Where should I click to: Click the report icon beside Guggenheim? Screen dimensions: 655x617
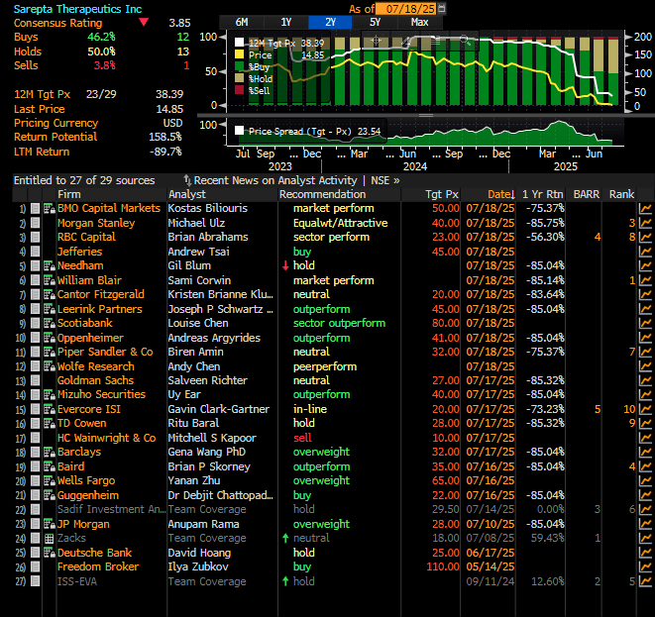click(x=50, y=495)
